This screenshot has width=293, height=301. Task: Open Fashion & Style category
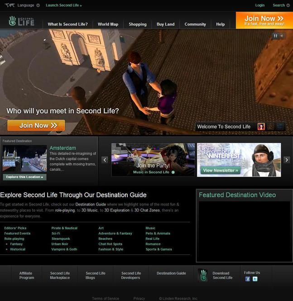tap(111, 249)
